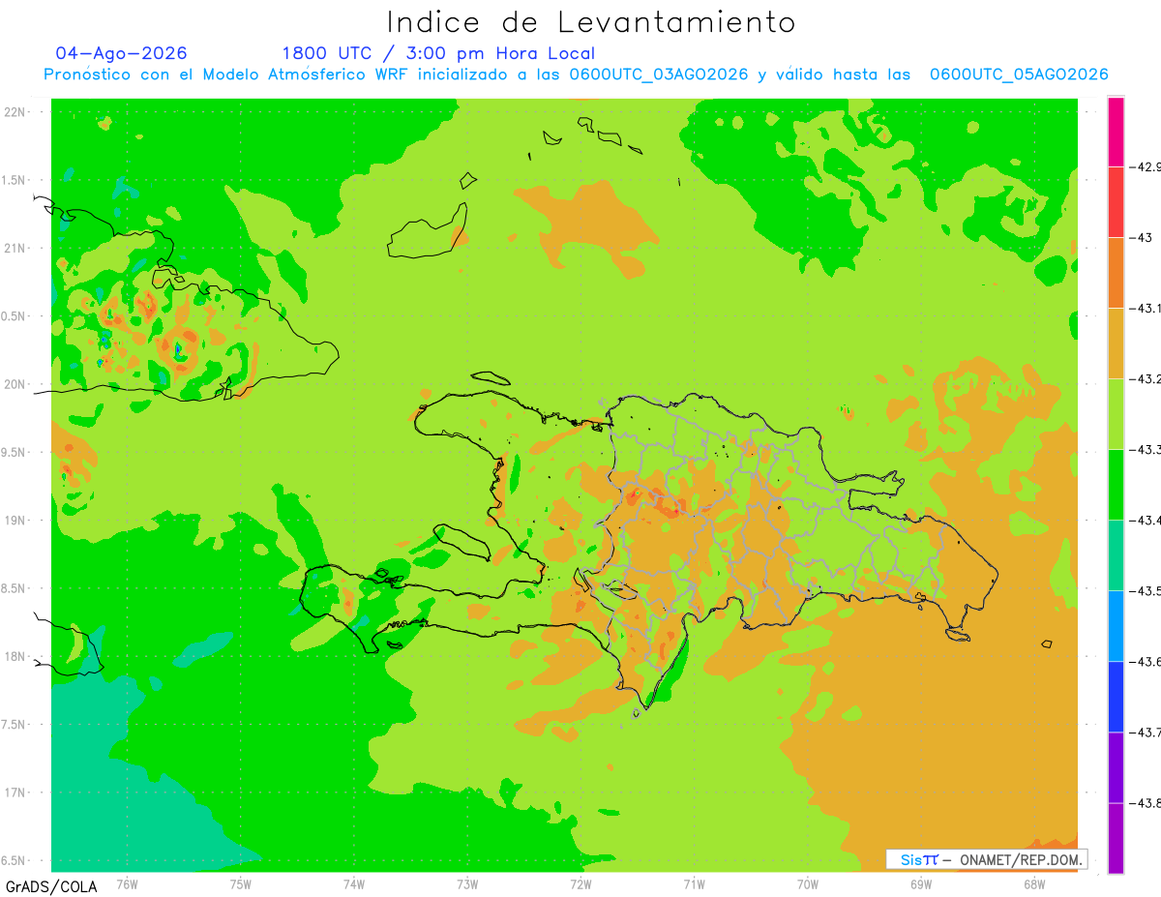Viewport: 1161px width, 897px height.
Task: Click the WRF model forecast description line
Action: (x=576, y=75)
